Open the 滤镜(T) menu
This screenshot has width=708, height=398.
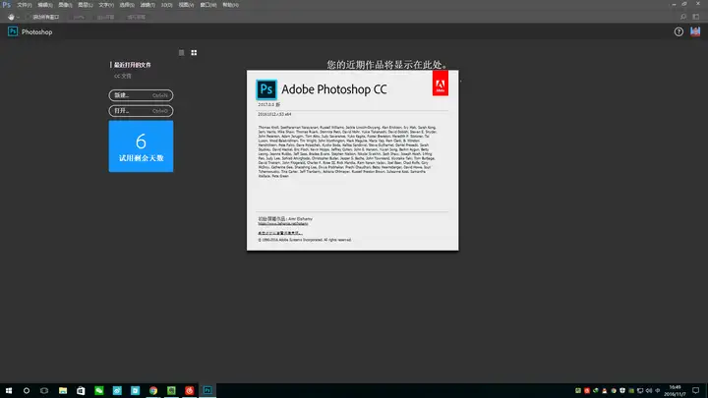pos(147,5)
